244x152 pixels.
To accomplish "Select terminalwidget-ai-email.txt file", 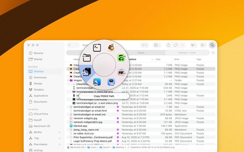I will point(141,107).
